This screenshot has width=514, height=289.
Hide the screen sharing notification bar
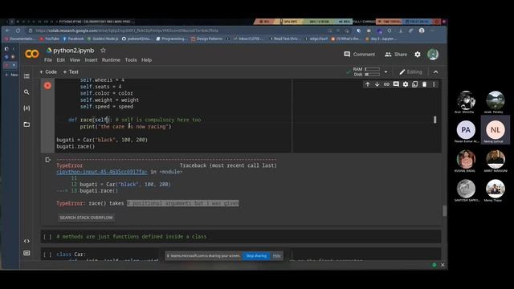(x=276, y=256)
